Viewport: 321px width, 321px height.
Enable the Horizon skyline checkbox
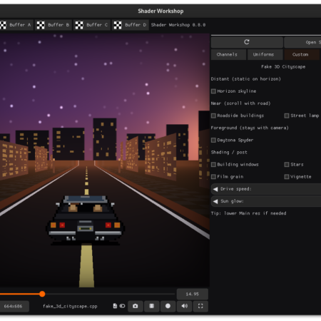(213, 91)
